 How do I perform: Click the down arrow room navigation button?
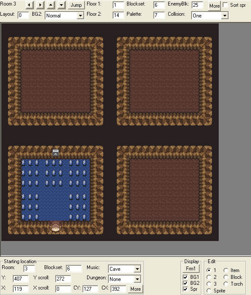(62, 5)
